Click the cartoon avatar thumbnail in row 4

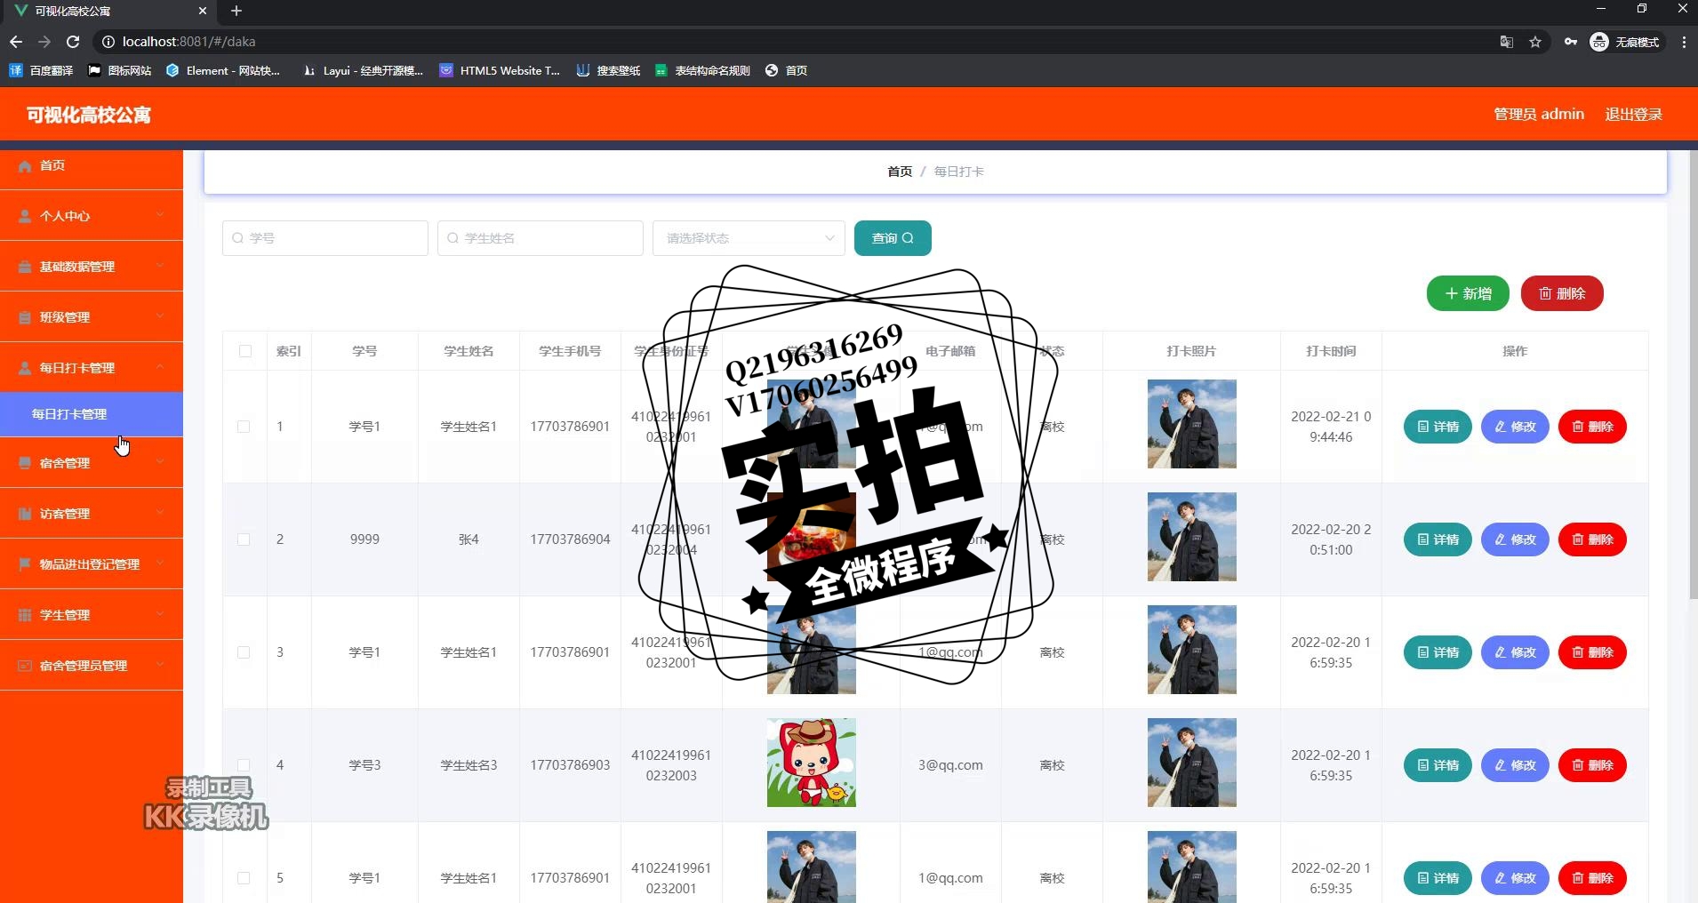click(811, 763)
